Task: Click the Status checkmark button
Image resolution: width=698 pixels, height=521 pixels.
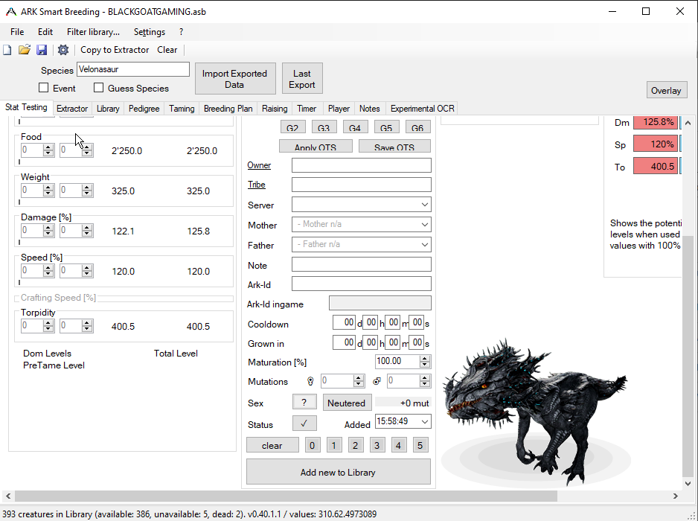Action: click(x=304, y=423)
